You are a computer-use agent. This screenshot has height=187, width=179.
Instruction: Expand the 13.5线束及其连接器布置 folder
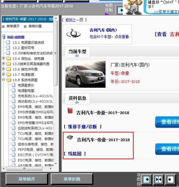click(4, 64)
